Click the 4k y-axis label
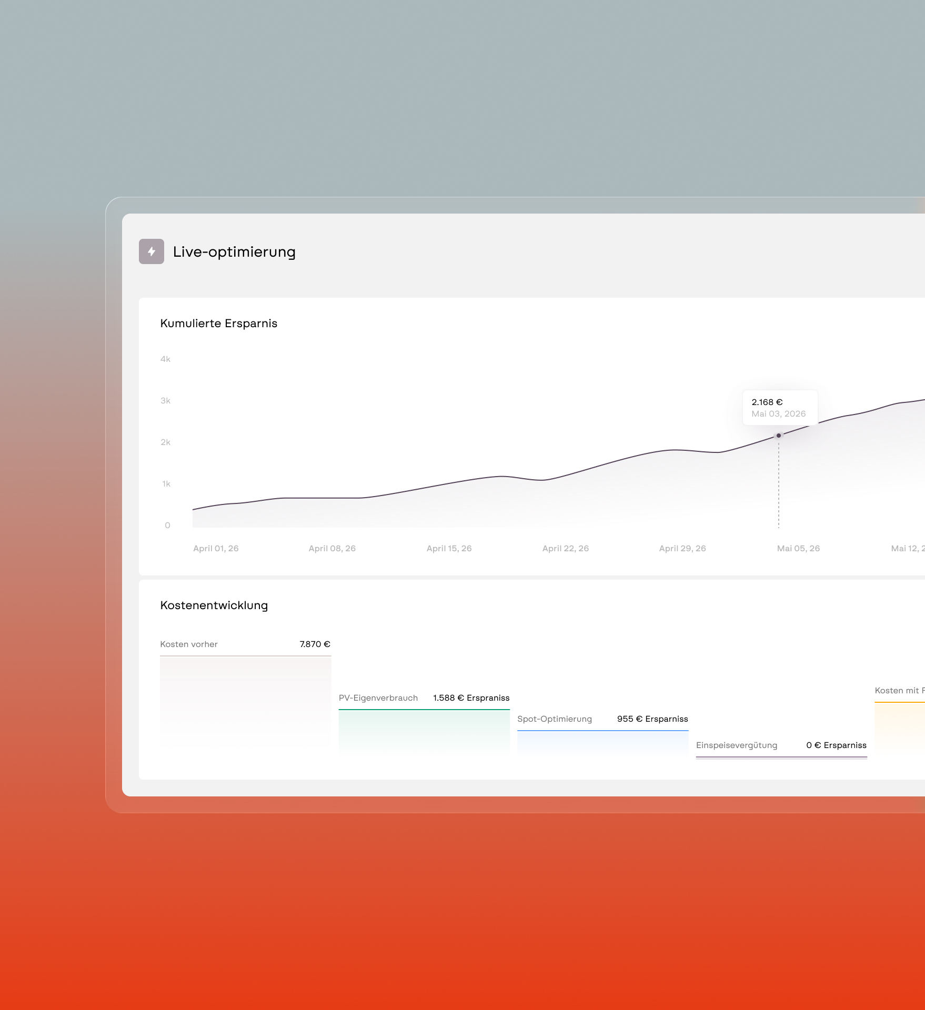 point(166,359)
